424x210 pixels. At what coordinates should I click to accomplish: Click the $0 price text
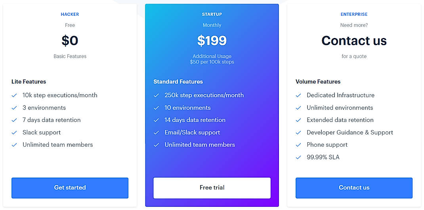[x=70, y=40]
